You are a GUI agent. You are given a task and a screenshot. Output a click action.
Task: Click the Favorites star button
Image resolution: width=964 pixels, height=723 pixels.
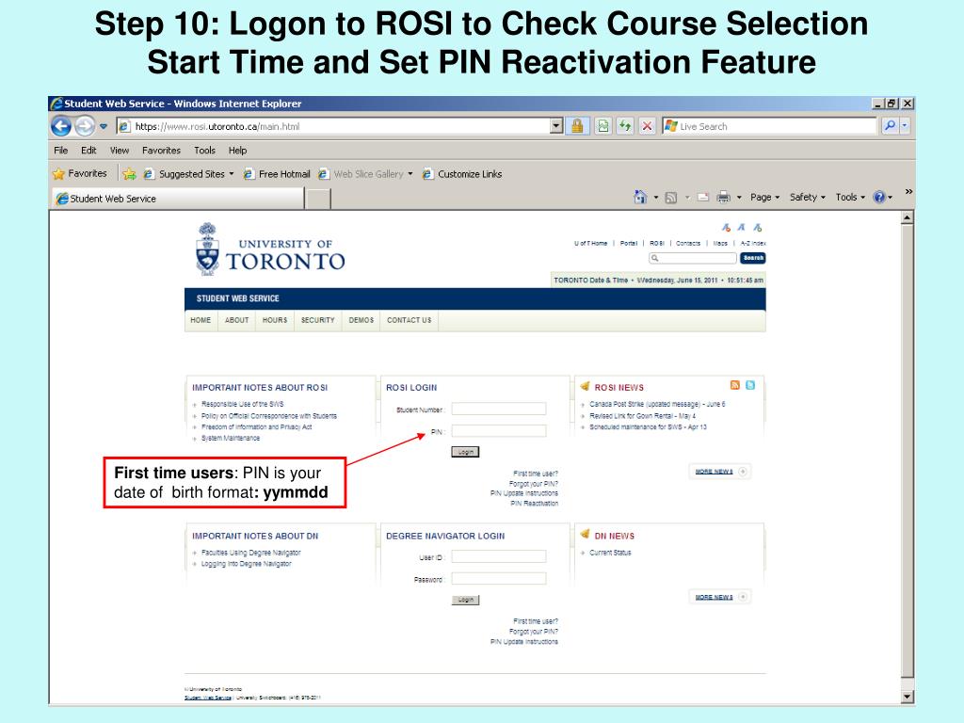coord(80,174)
